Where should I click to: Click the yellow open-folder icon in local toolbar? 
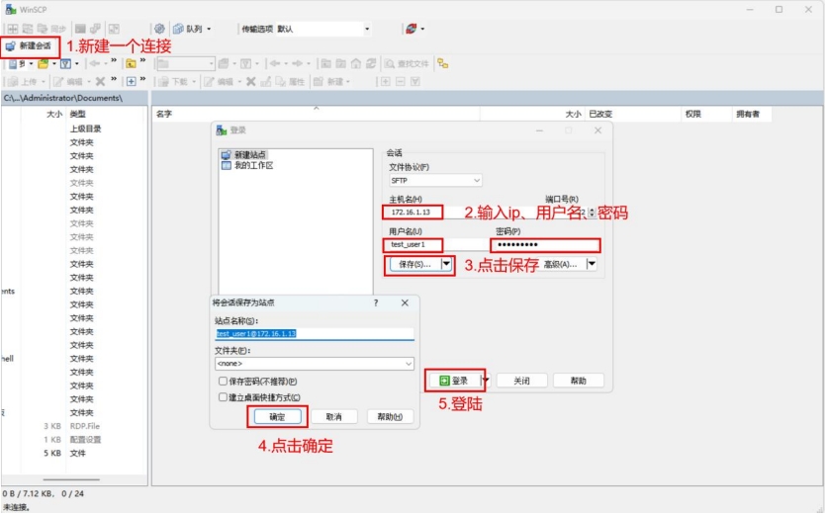point(44,64)
